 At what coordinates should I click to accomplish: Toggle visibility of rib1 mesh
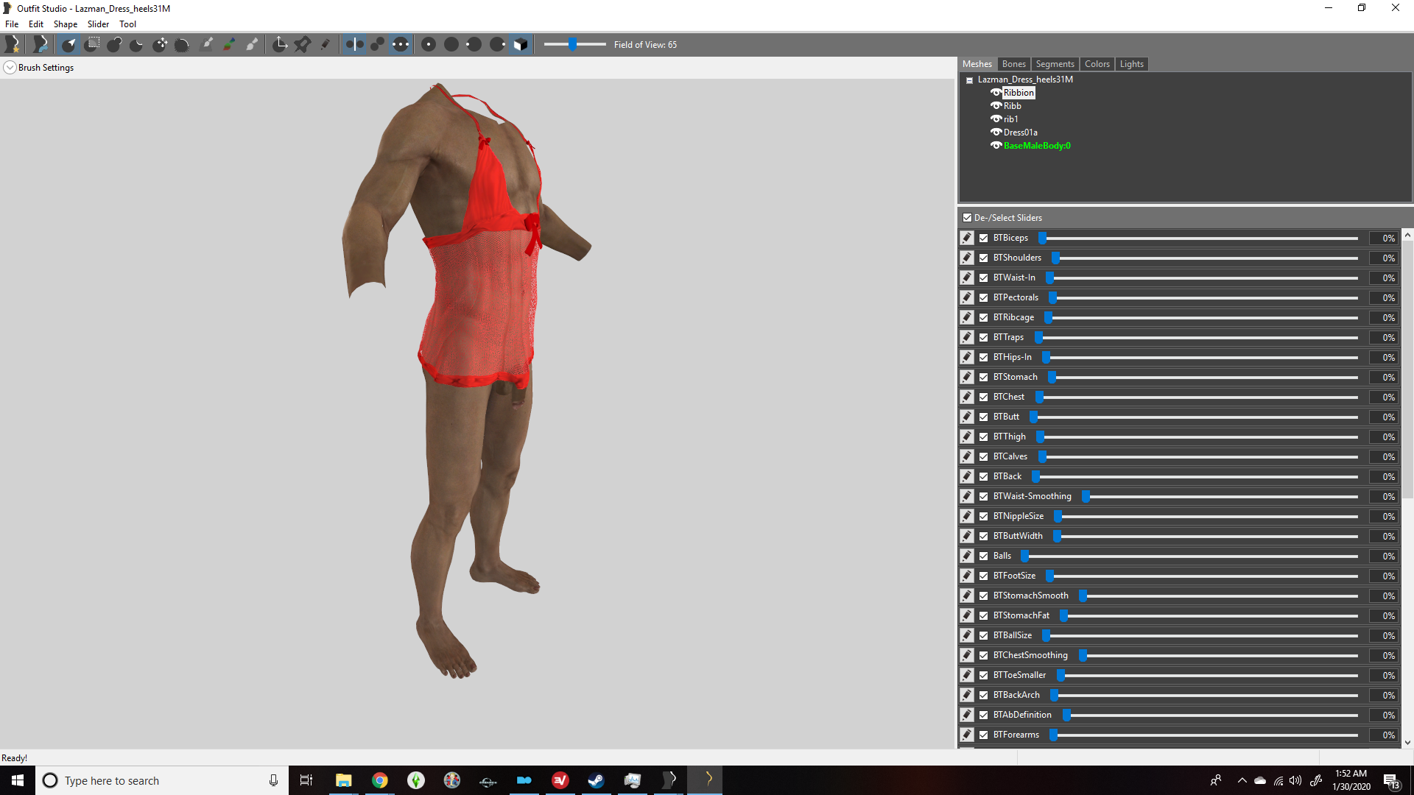pyautogui.click(x=996, y=119)
